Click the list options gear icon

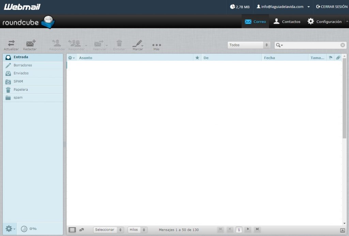tap(71, 58)
